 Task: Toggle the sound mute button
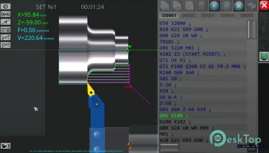tap(5, 22)
